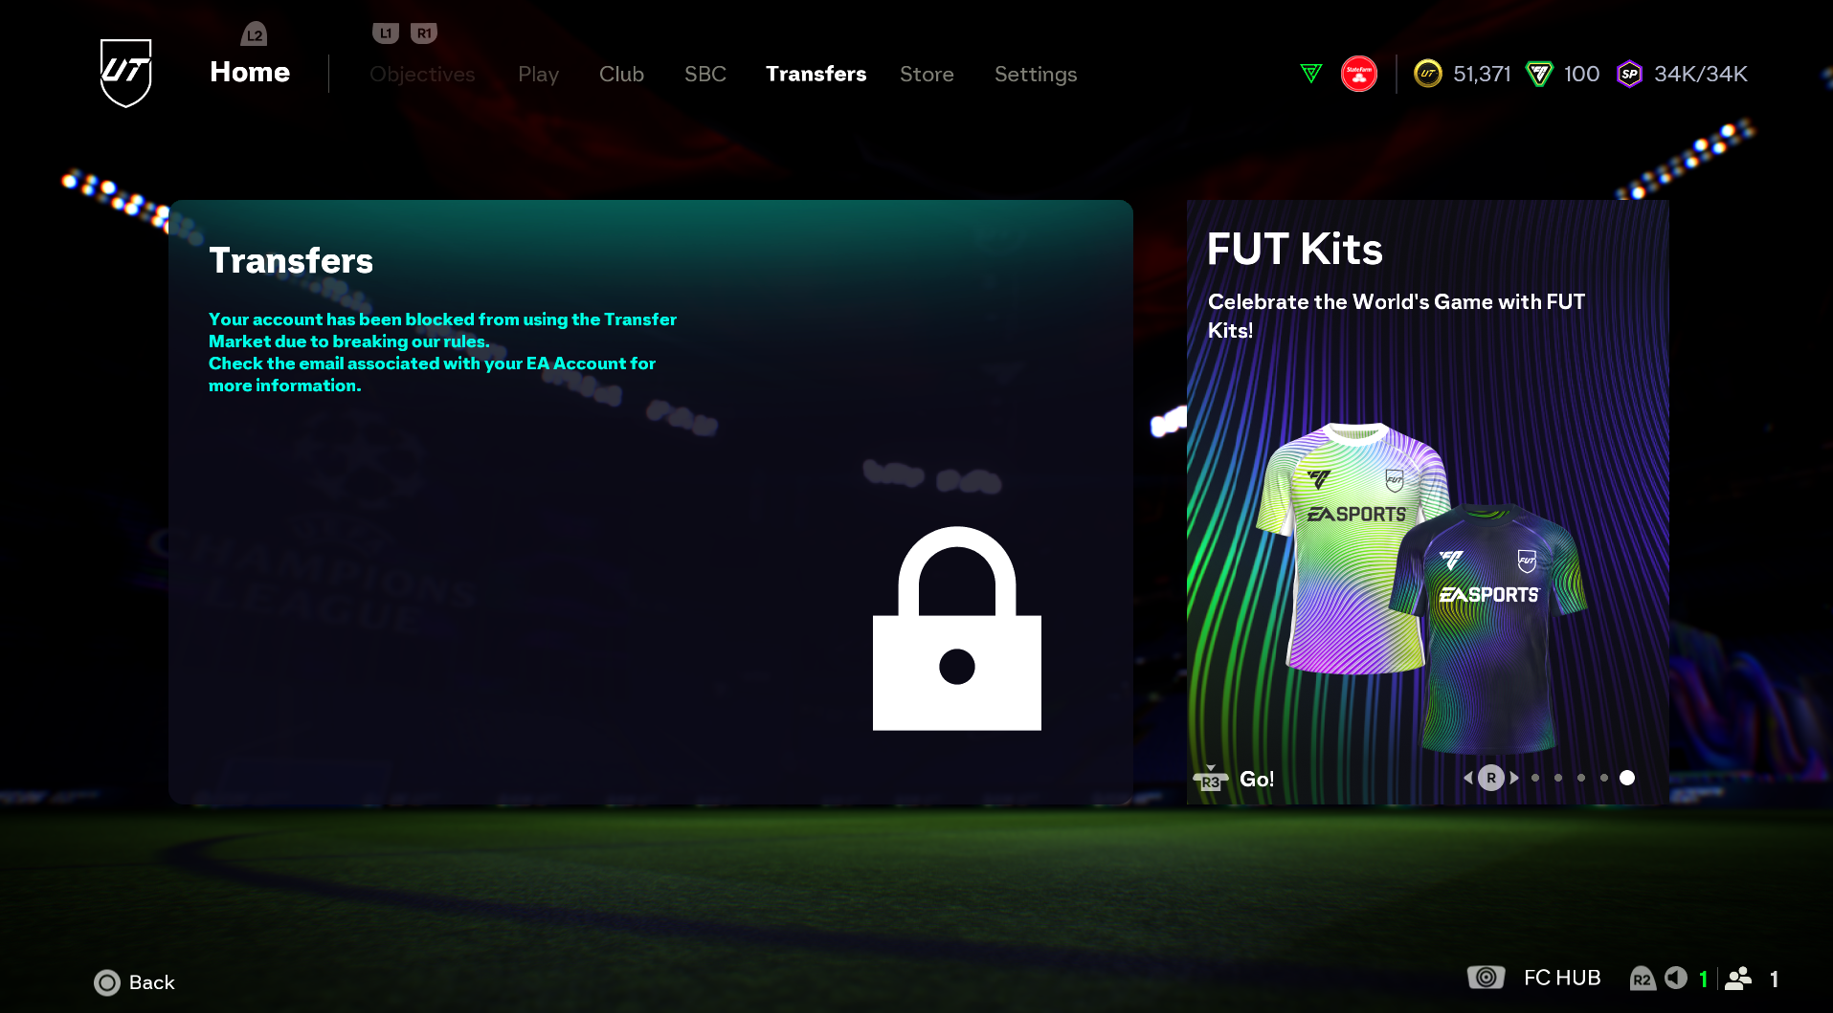This screenshot has height=1013, width=1833.
Task: Switch to the SBC tab
Action: 705,74
